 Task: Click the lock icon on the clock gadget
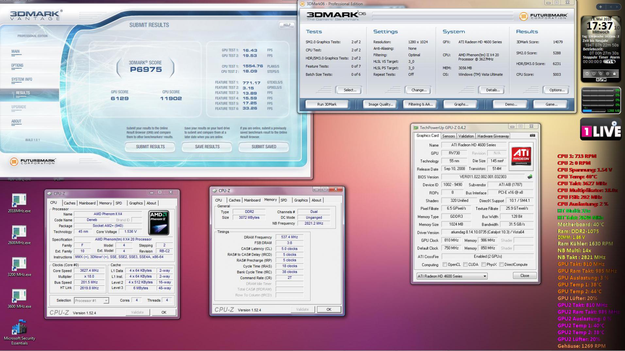click(614, 74)
